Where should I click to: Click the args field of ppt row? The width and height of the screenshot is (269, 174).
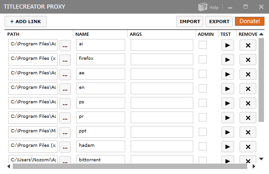pyautogui.click(x=162, y=132)
